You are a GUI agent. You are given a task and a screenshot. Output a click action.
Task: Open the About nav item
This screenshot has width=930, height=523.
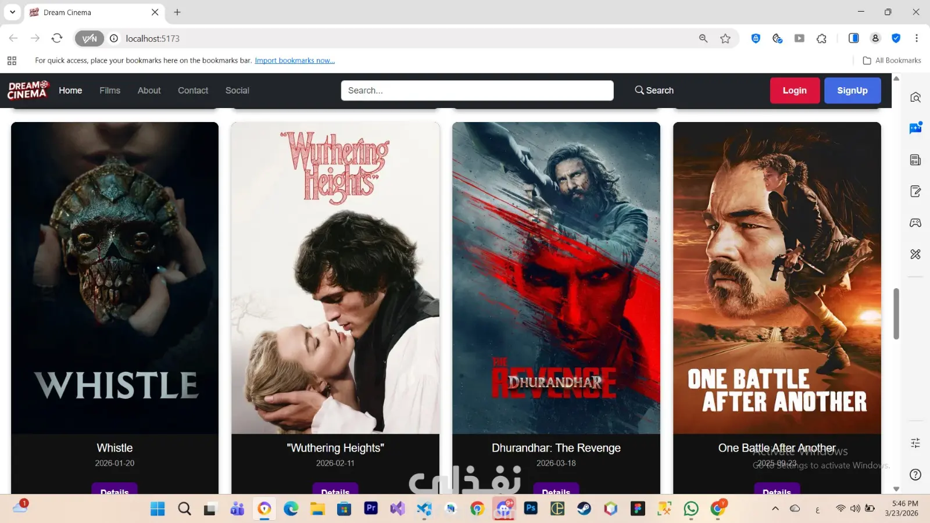point(149,90)
